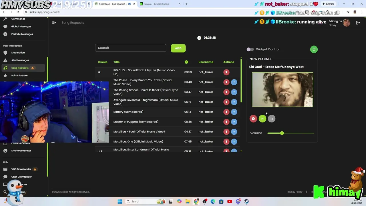Stop the now playing song with red X
This screenshot has width=366, height=206.
pyautogui.click(x=253, y=119)
